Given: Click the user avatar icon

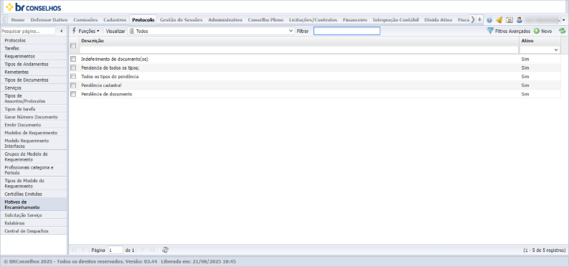Looking at the screenshot, I should click(x=519, y=20).
